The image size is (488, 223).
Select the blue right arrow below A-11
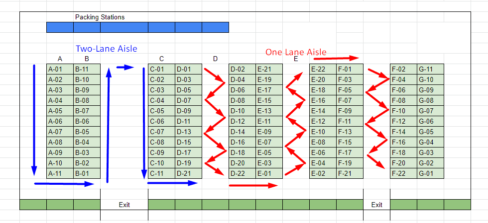click(64, 184)
